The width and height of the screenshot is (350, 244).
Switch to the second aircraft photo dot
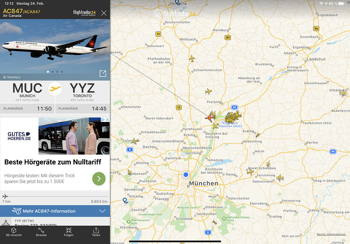click(x=52, y=72)
